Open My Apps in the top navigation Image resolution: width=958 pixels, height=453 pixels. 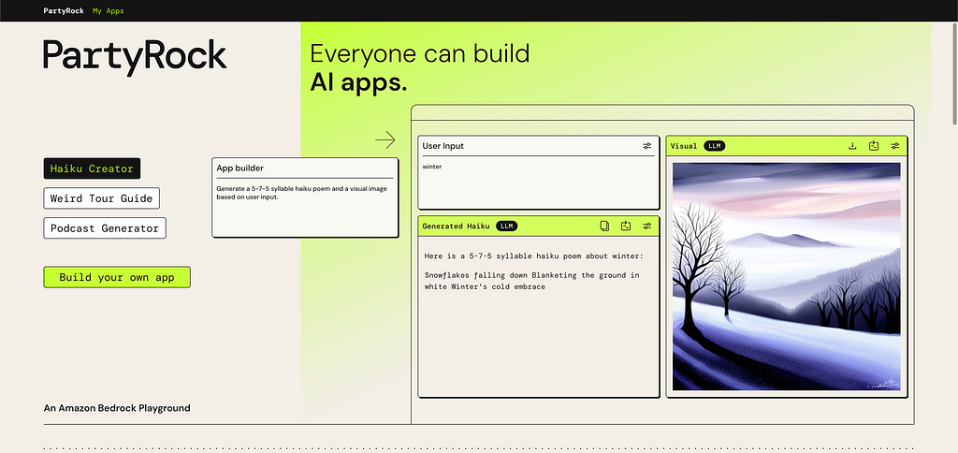tap(109, 11)
